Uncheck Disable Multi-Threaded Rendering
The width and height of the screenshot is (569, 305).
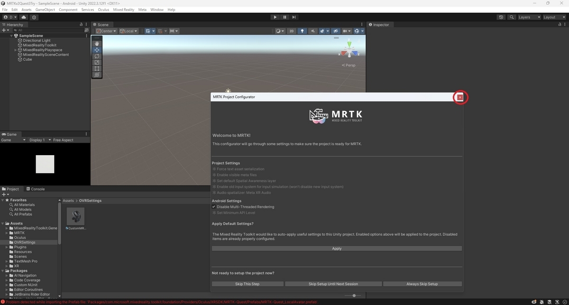214,207
